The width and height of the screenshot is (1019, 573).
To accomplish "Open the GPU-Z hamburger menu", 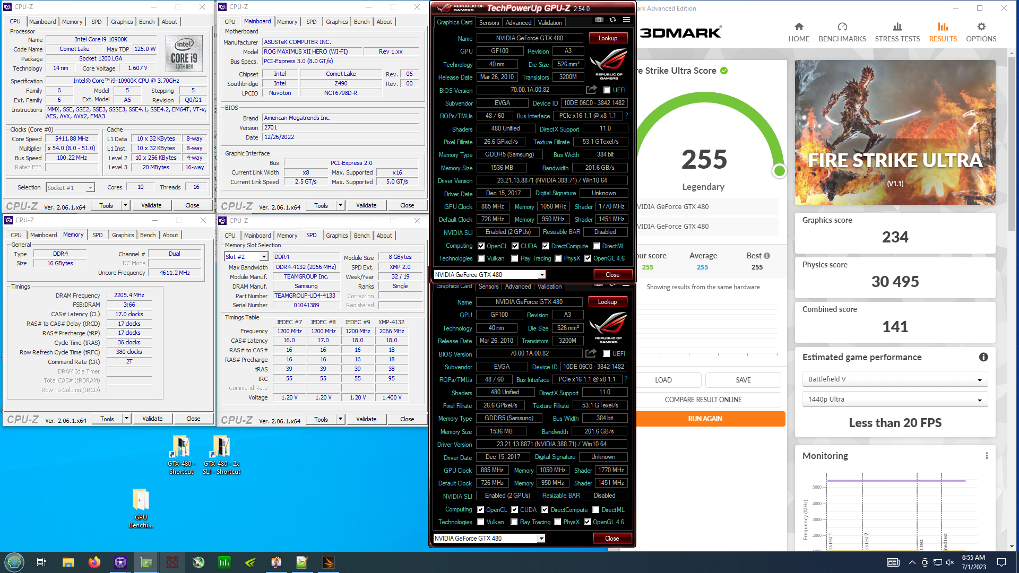I will pos(626,20).
